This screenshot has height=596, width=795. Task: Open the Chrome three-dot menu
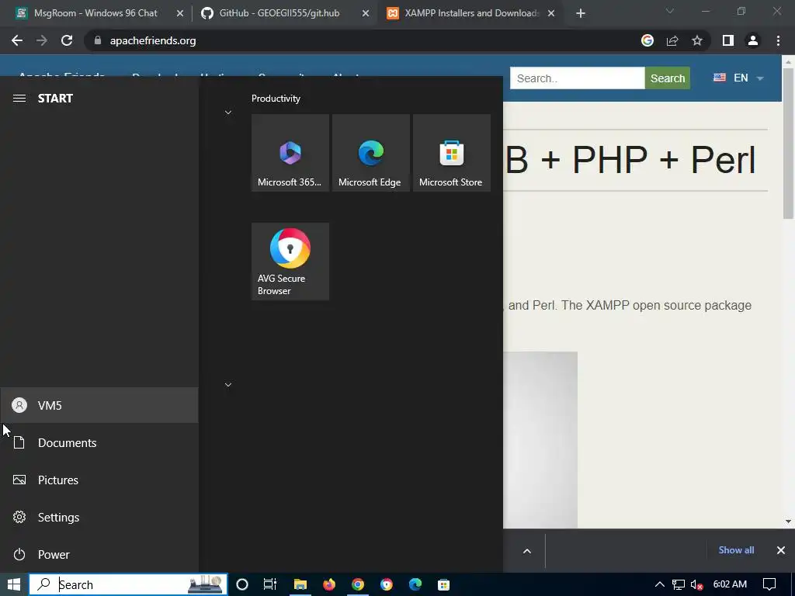778,40
